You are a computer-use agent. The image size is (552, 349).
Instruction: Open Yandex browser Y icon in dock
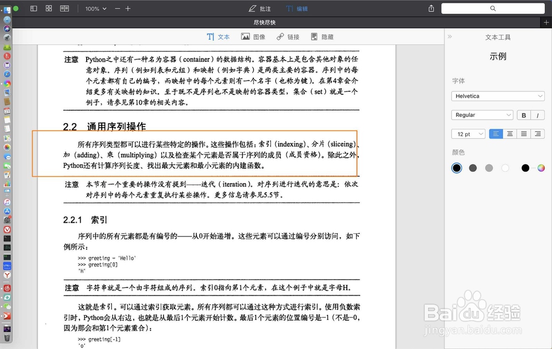(x=7, y=275)
